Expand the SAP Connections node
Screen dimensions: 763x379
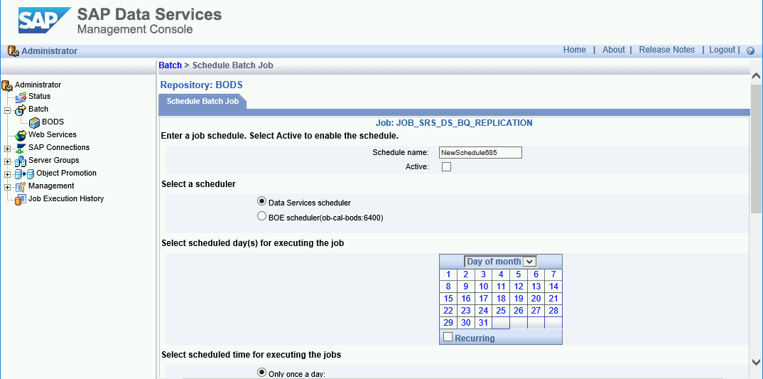[7, 149]
